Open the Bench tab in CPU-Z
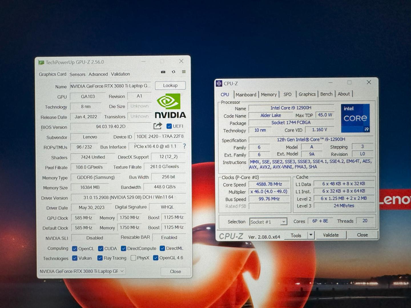Image resolution: width=411 pixels, height=308 pixels. click(x=326, y=94)
